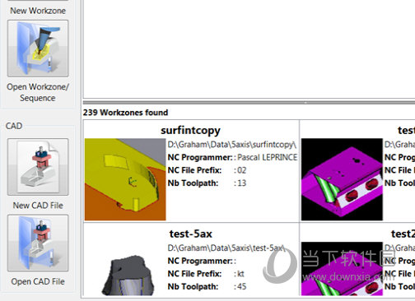
Task: Click the New CAD File icon
Action: [x=38, y=167]
